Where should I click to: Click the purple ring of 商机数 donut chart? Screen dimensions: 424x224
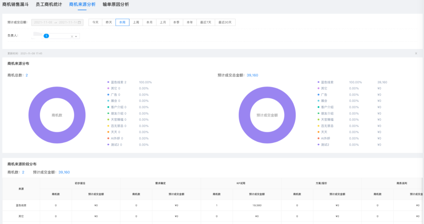pos(33,116)
